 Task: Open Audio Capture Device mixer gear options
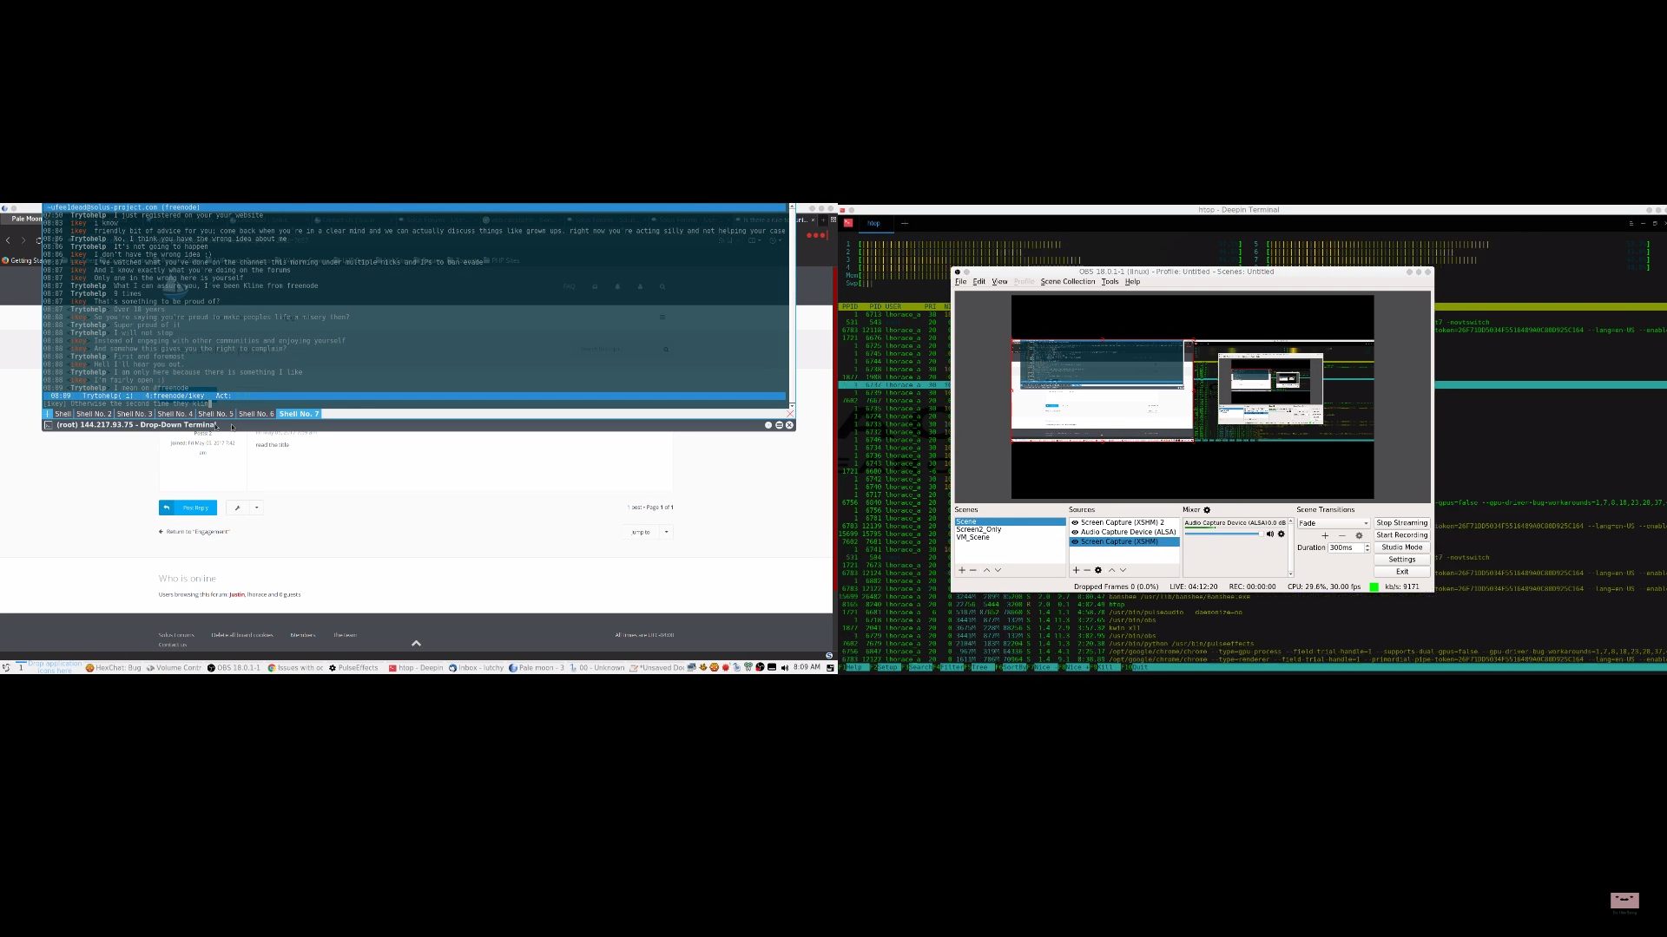pyautogui.click(x=1281, y=534)
